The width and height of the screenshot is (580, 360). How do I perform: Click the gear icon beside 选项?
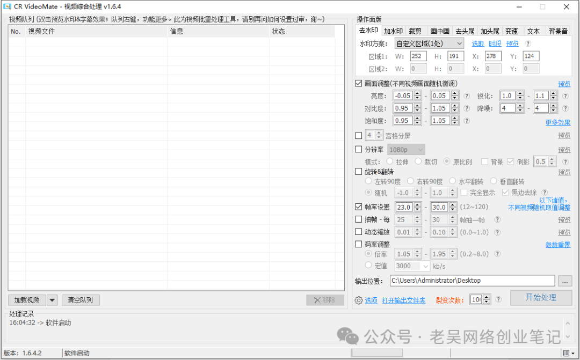(x=359, y=300)
